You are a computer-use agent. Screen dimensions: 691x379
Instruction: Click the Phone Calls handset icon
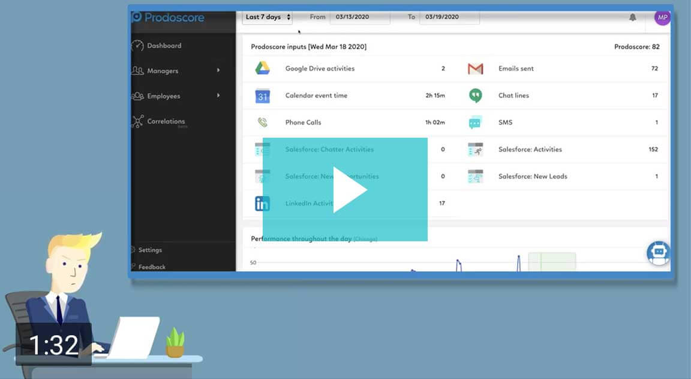tap(263, 122)
